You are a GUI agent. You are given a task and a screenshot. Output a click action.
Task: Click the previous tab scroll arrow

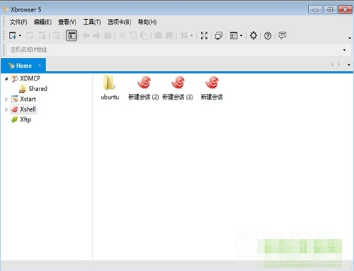pos(332,64)
